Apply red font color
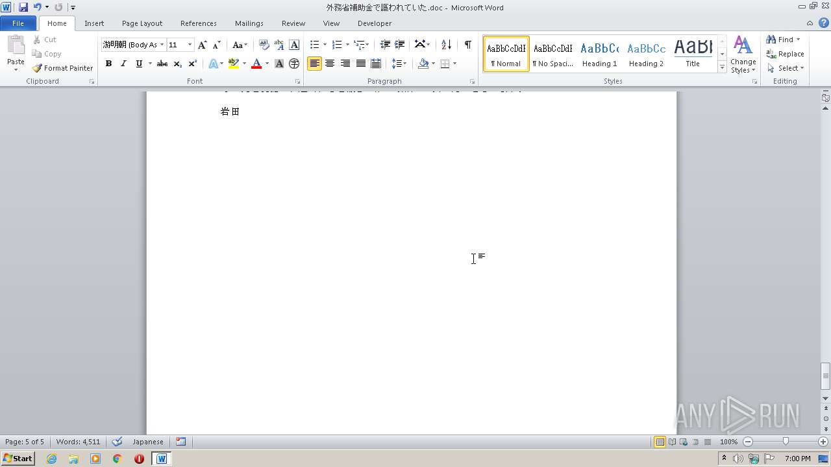This screenshot has width=831, height=467. click(x=256, y=64)
